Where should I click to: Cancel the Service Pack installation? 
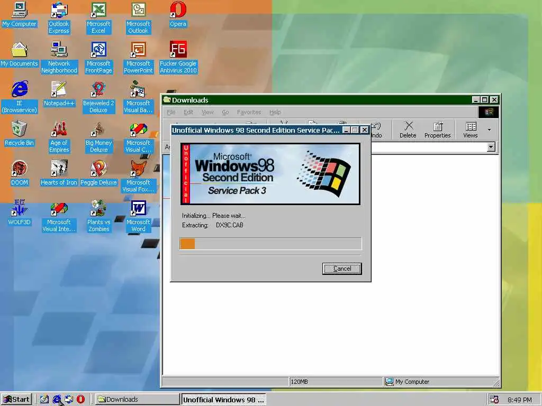click(342, 269)
